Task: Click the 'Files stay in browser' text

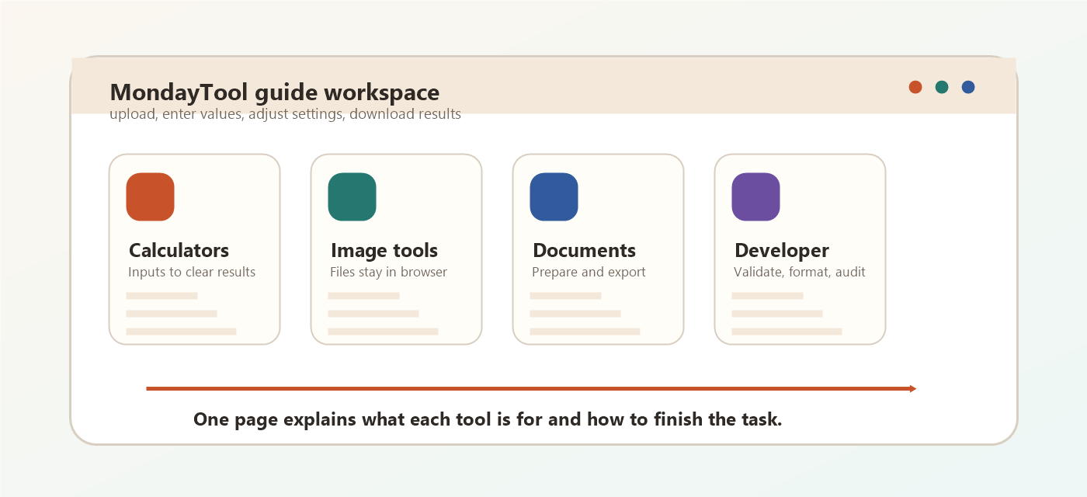Action: (x=388, y=273)
